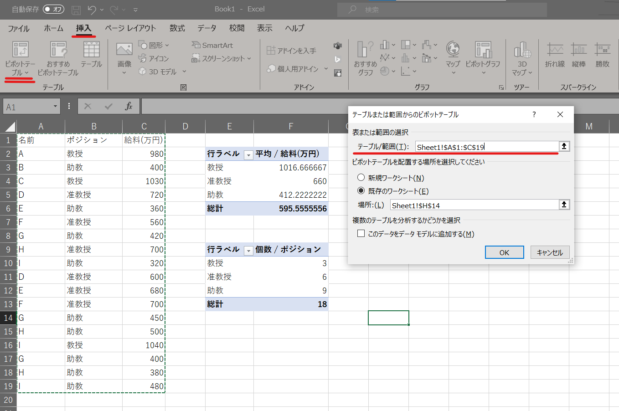Open the 画像 (Pictures) menu

point(124,58)
